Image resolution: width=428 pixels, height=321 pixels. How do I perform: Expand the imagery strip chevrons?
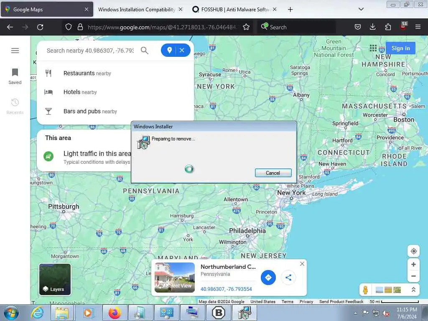point(413,290)
